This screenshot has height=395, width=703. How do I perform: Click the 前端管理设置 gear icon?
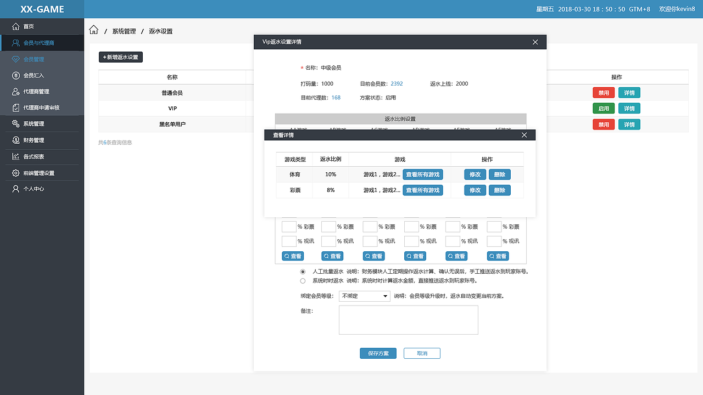point(15,173)
